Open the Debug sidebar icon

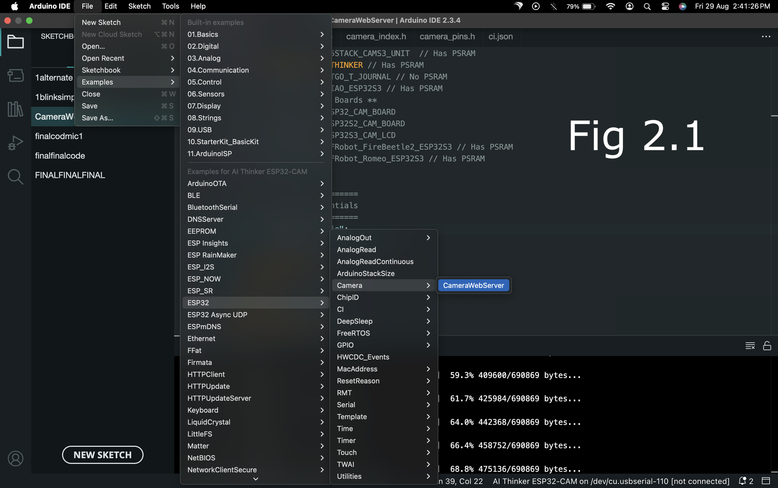pyautogui.click(x=15, y=142)
